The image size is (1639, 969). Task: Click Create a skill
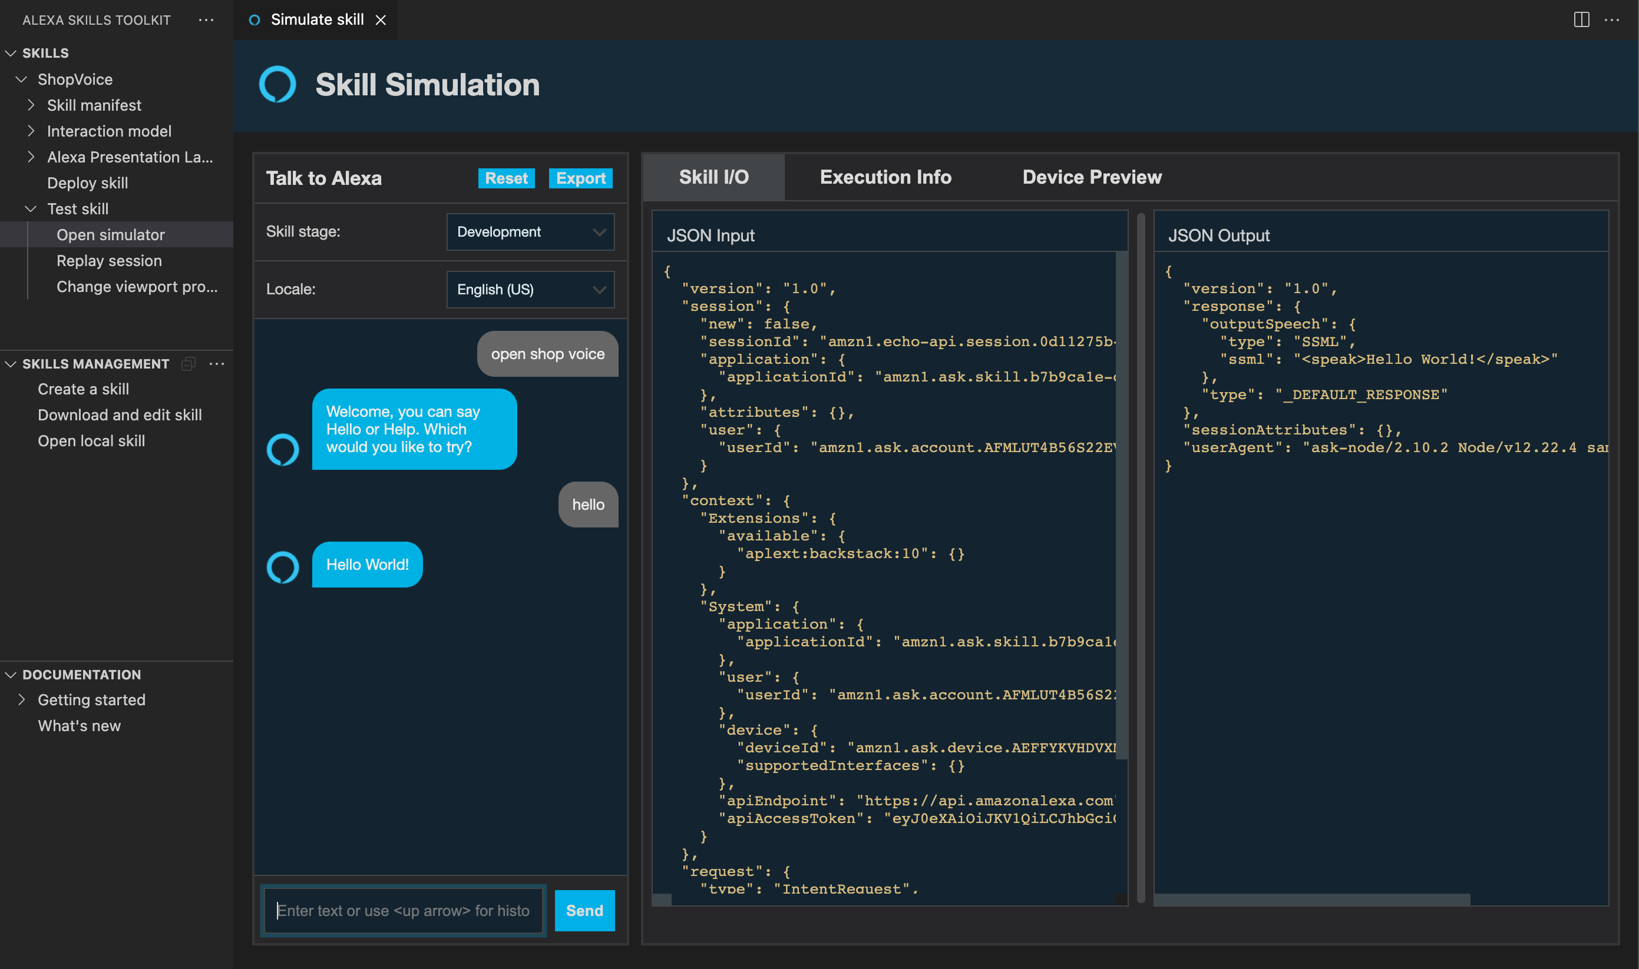116,389
